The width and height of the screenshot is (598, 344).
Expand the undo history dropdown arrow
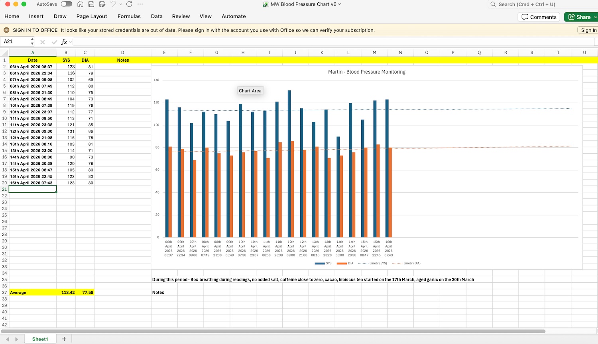tap(121, 4)
